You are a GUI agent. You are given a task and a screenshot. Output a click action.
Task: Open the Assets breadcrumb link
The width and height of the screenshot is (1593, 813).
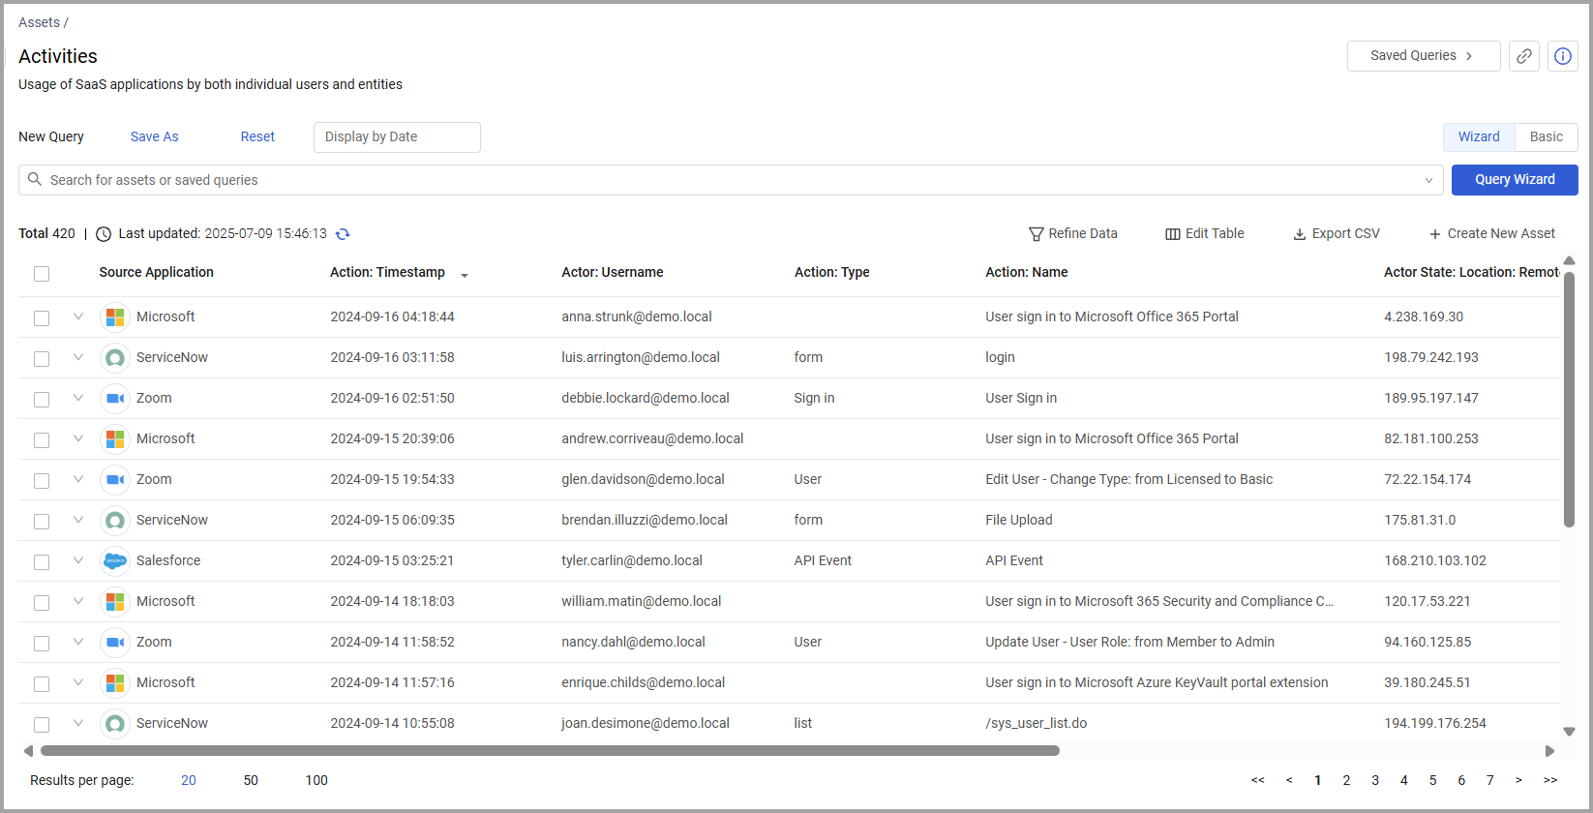[39, 22]
